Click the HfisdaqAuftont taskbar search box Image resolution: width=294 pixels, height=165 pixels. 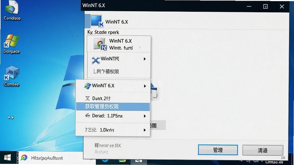(51, 158)
